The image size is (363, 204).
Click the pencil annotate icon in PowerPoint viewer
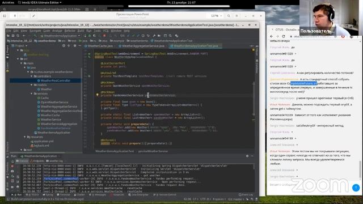(x=33, y=16)
